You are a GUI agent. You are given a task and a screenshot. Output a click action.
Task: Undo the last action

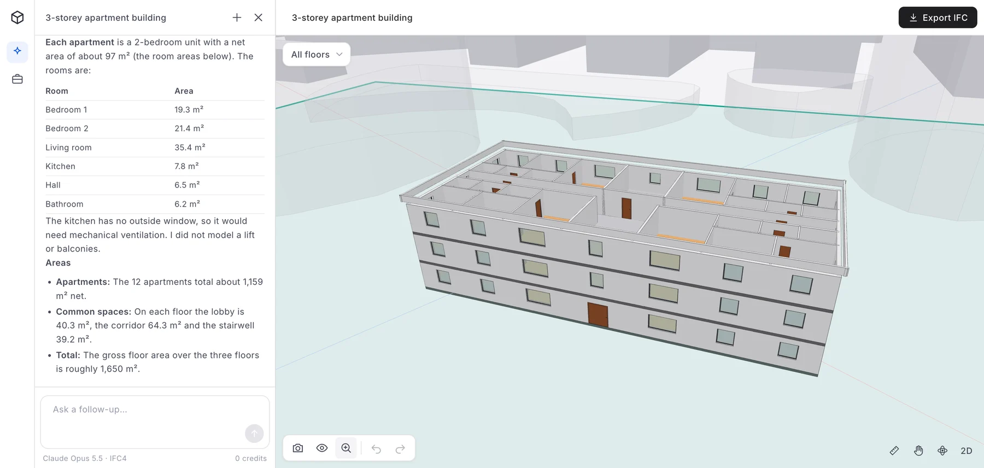pos(376,449)
